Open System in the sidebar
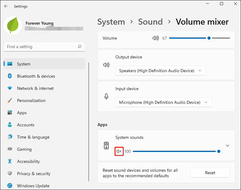Viewport: 241px width, 190px height. (44, 64)
